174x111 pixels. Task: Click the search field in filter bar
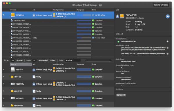coord(99,61)
